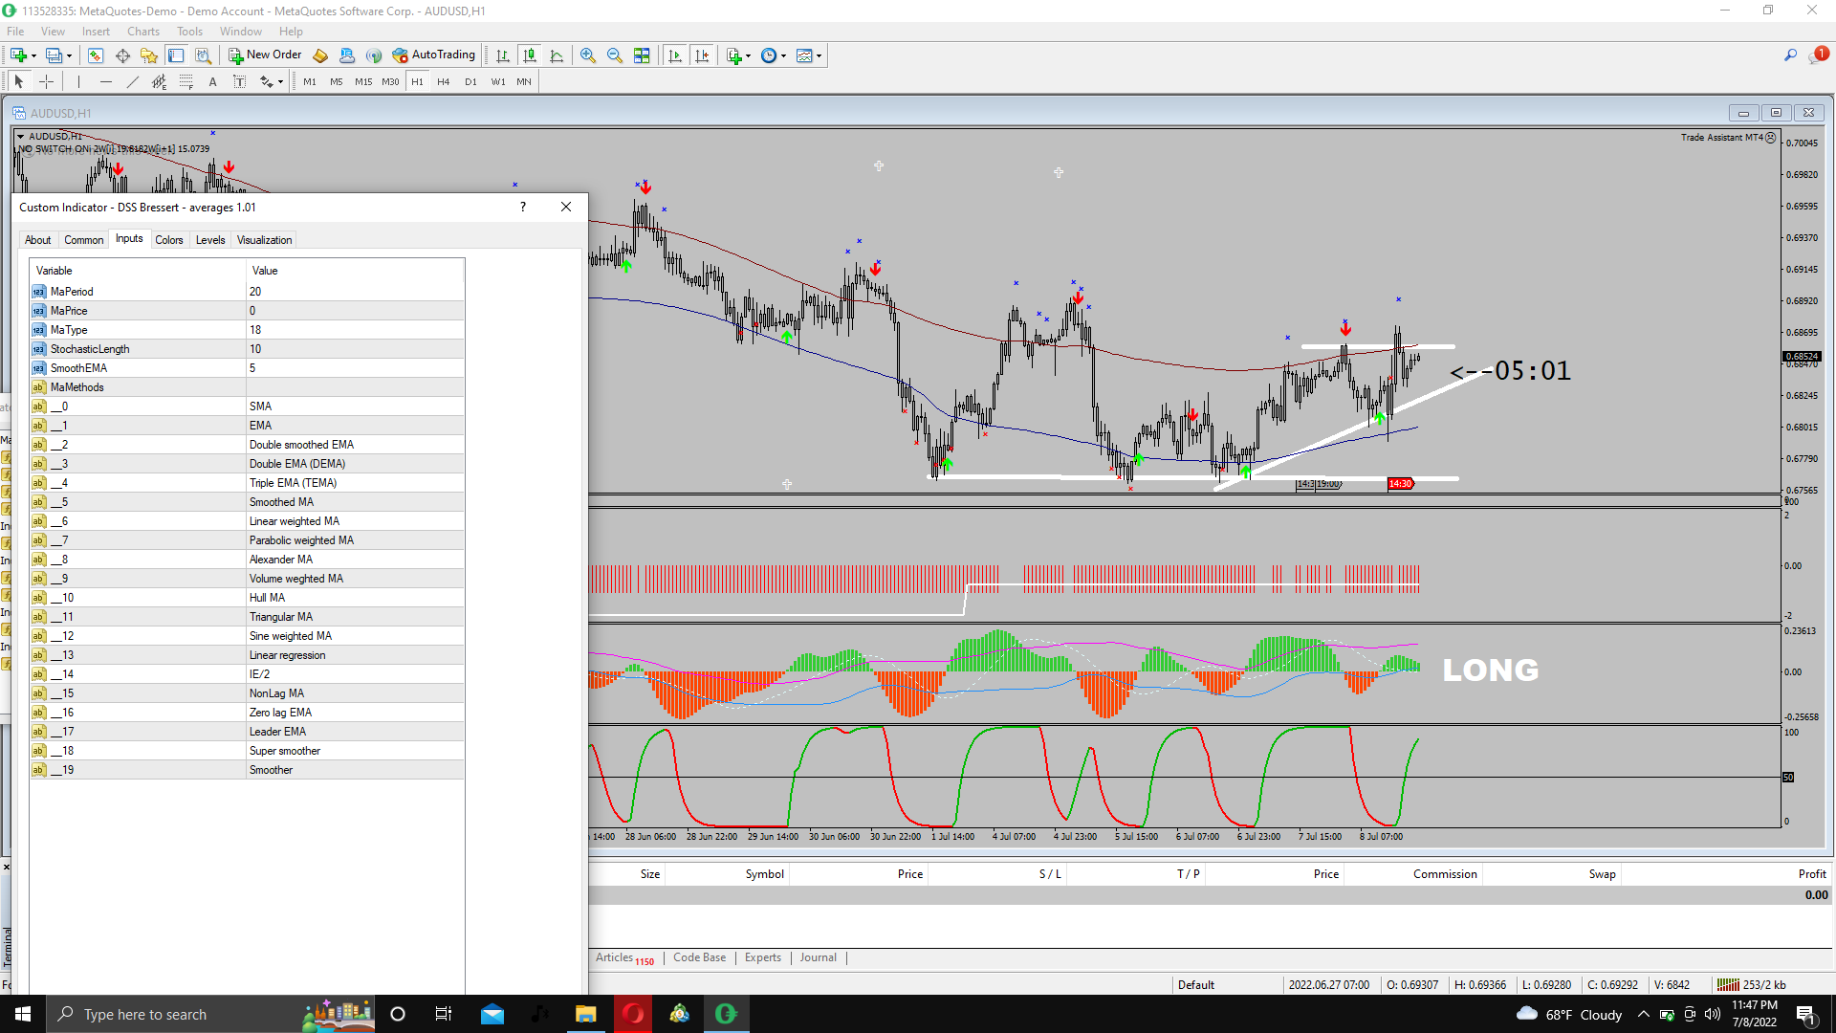Expand the chart templates dropdown
Screen dimensions: 1836x1033
(x=819, y=55)
